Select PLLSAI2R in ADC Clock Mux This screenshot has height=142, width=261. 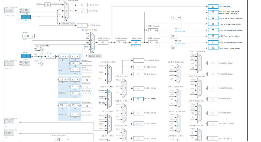point(109,99)
